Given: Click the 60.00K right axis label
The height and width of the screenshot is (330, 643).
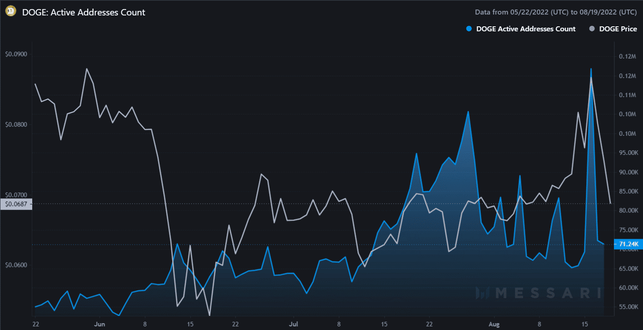Looking at the screenshot, I should 628,288.
